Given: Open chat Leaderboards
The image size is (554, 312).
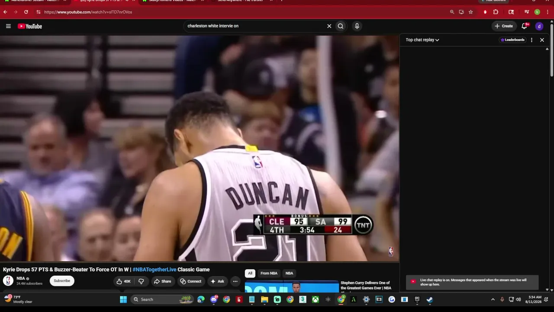Looking at the screenshot, I should [512, 40].
